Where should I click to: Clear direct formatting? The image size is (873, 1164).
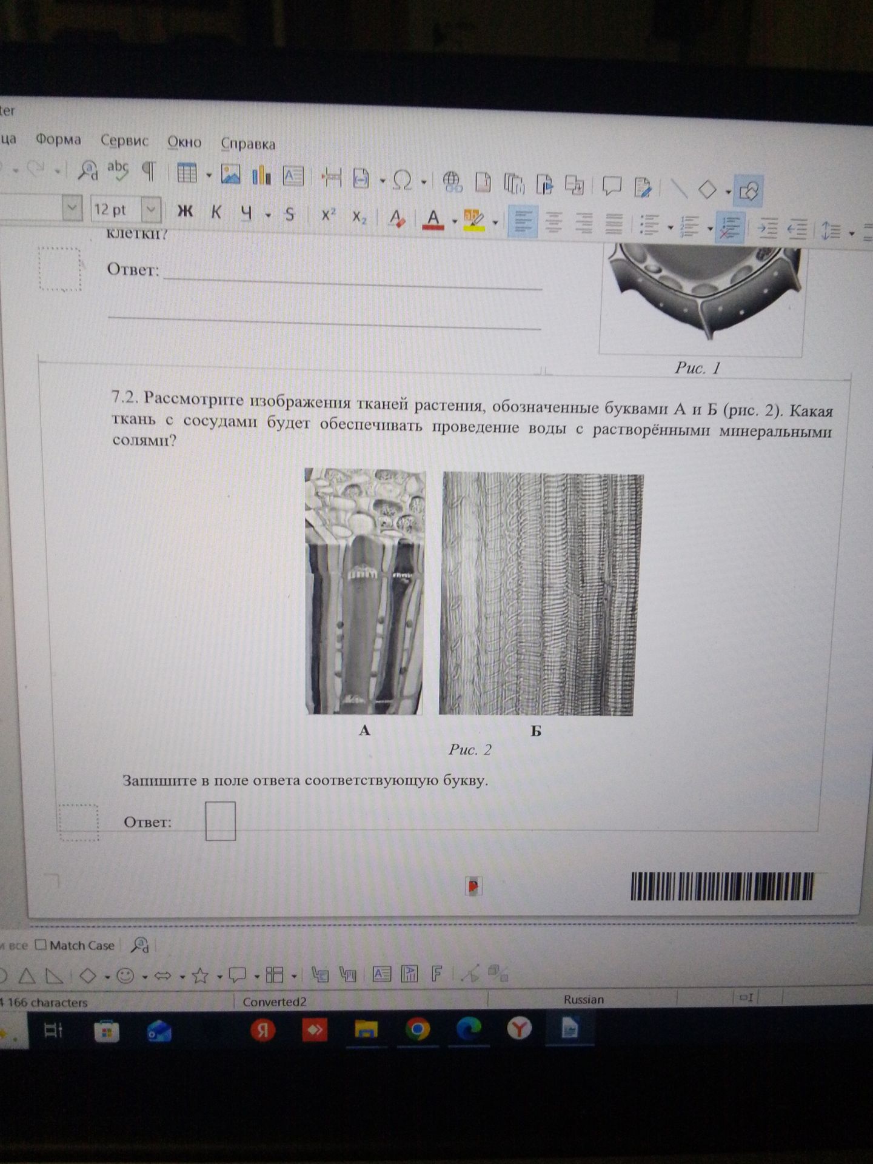(397, 218)
